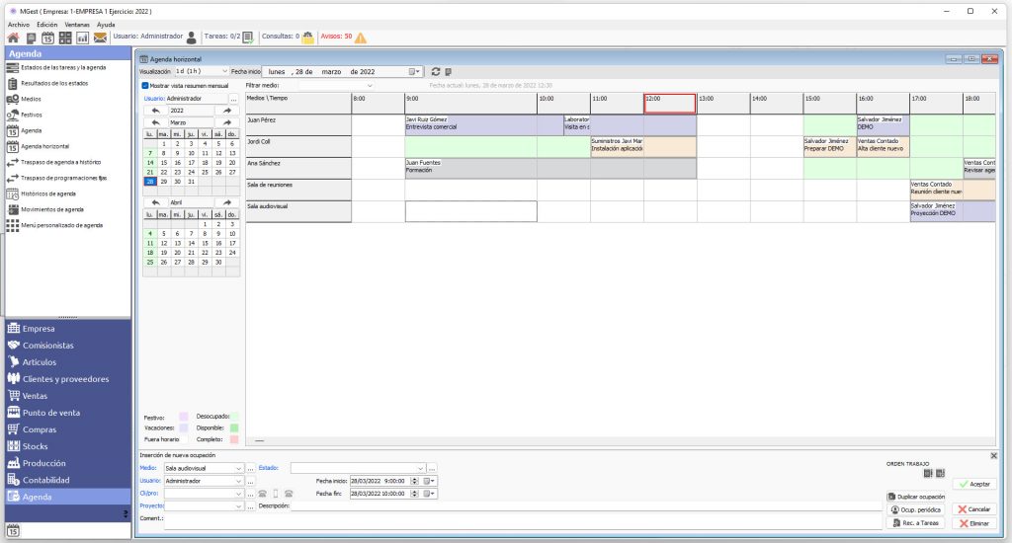Open the document icon beside the Home icon

(x=31, y=39)
